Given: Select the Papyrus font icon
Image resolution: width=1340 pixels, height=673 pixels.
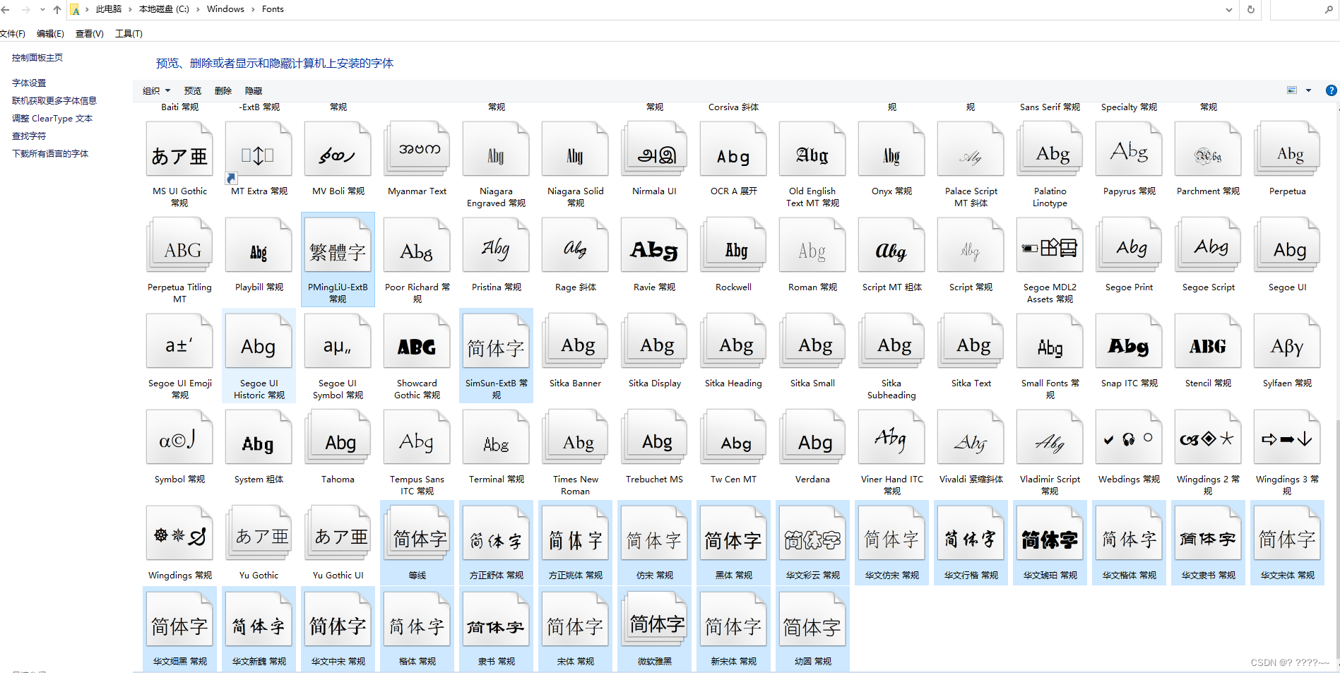Looking at the screenshot, I should click(x=1129, y=150).
